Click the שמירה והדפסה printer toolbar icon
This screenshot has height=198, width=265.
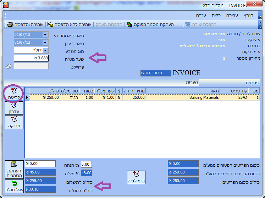tap(10, 25)
